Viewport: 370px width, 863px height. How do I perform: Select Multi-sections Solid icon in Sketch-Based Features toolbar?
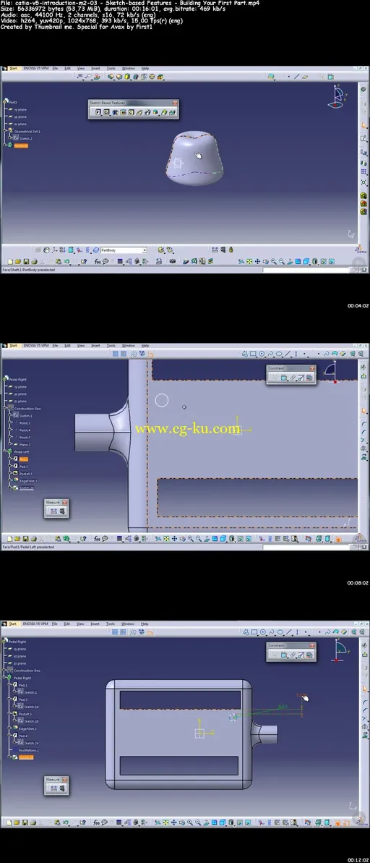click(164, 112)
